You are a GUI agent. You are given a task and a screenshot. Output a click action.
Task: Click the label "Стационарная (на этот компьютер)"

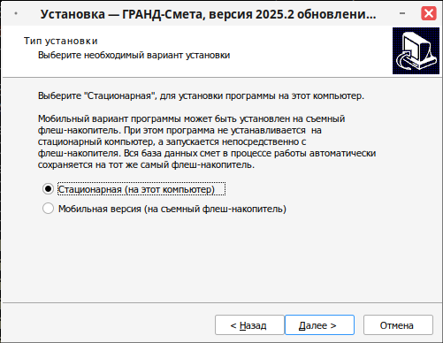point(136,189)
